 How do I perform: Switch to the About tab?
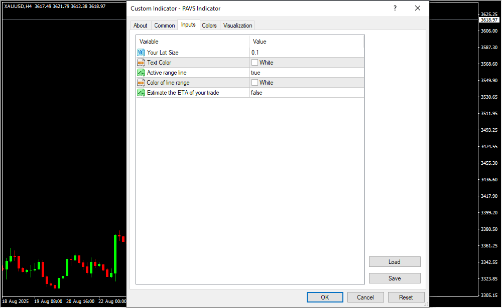(x=141, y=26)
